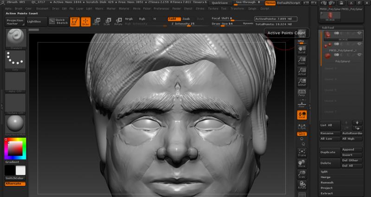Screen dimensions: 371x197
Task: Move selected subtool down with arrow
Action: click(357, 123)
